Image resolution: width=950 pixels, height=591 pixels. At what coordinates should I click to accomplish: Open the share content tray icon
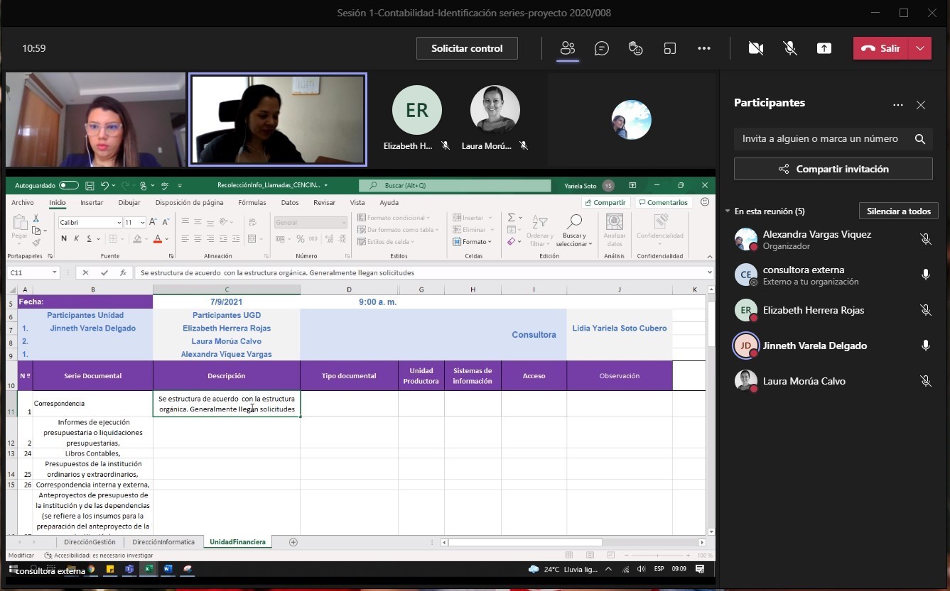click(x=824, y=48)
